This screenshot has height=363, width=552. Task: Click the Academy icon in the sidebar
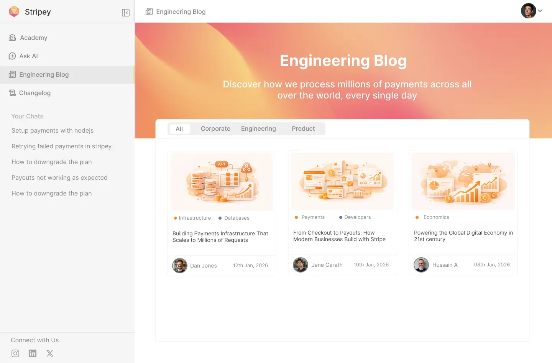click(12, 38)
